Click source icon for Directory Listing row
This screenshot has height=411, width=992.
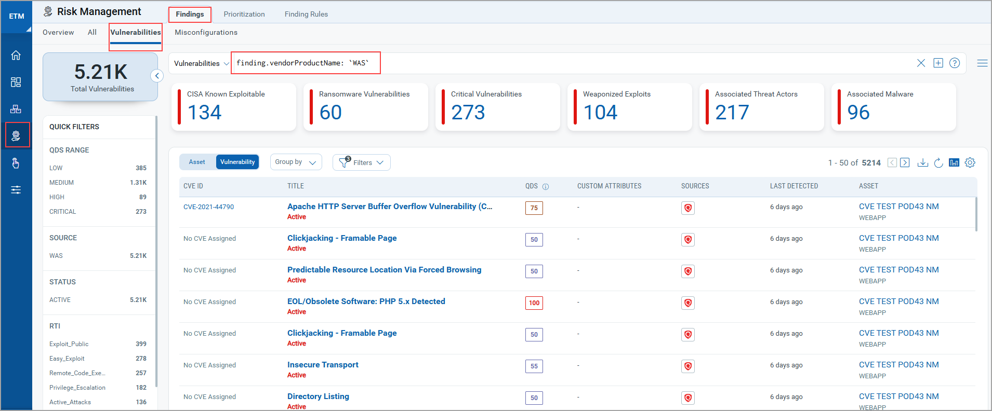[688, 398]
